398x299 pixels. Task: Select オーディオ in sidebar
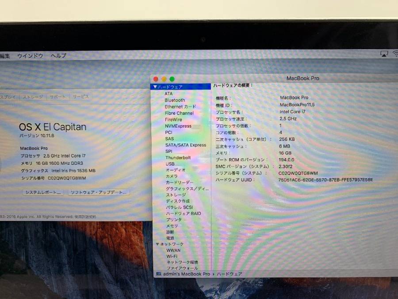(176, 170)
